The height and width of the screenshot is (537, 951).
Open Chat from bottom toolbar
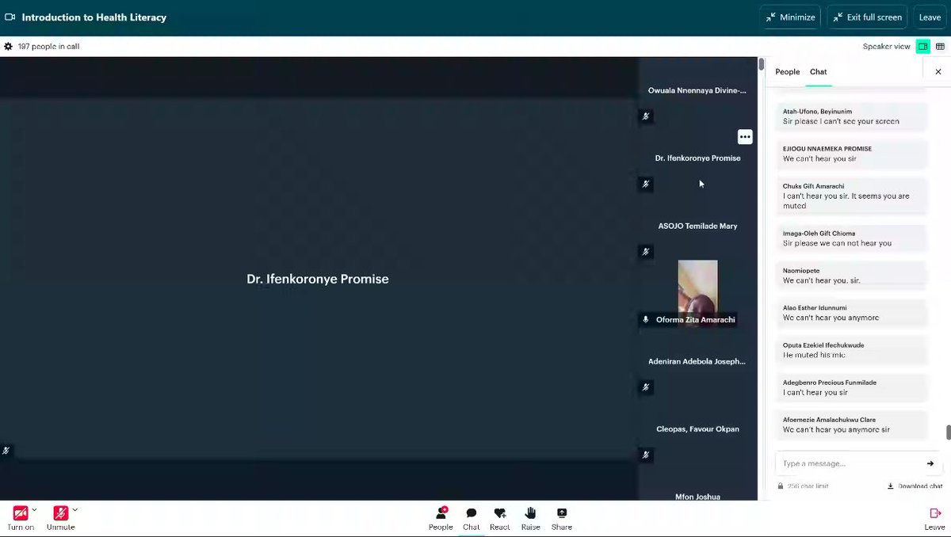(471, 518)
